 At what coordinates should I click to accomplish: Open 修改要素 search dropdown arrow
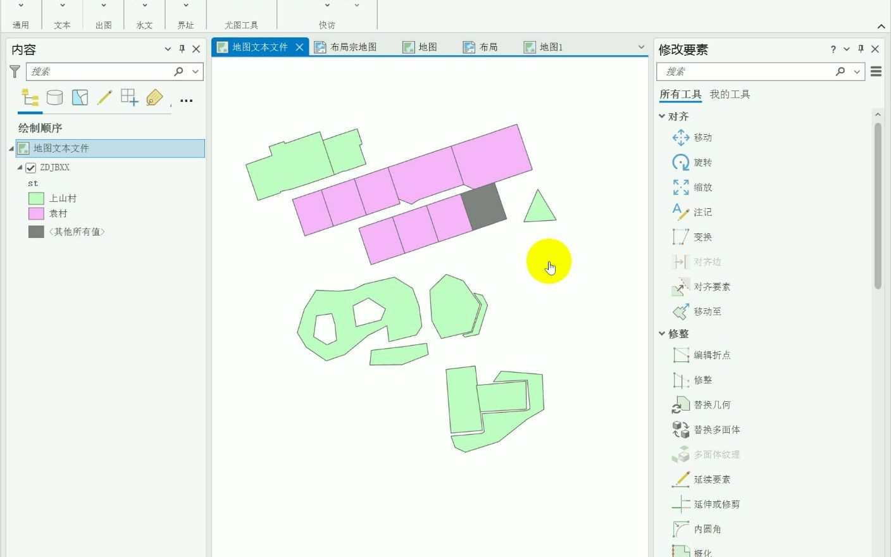click(857, 72)
